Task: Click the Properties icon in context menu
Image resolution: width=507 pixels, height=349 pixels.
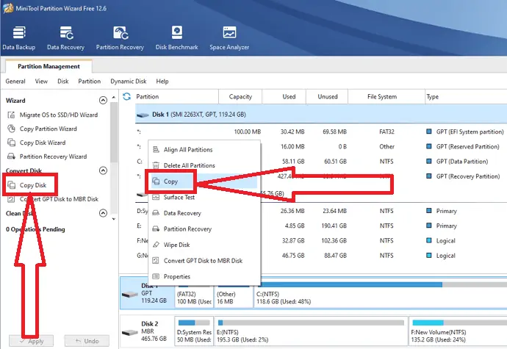Action: [156, 276]
